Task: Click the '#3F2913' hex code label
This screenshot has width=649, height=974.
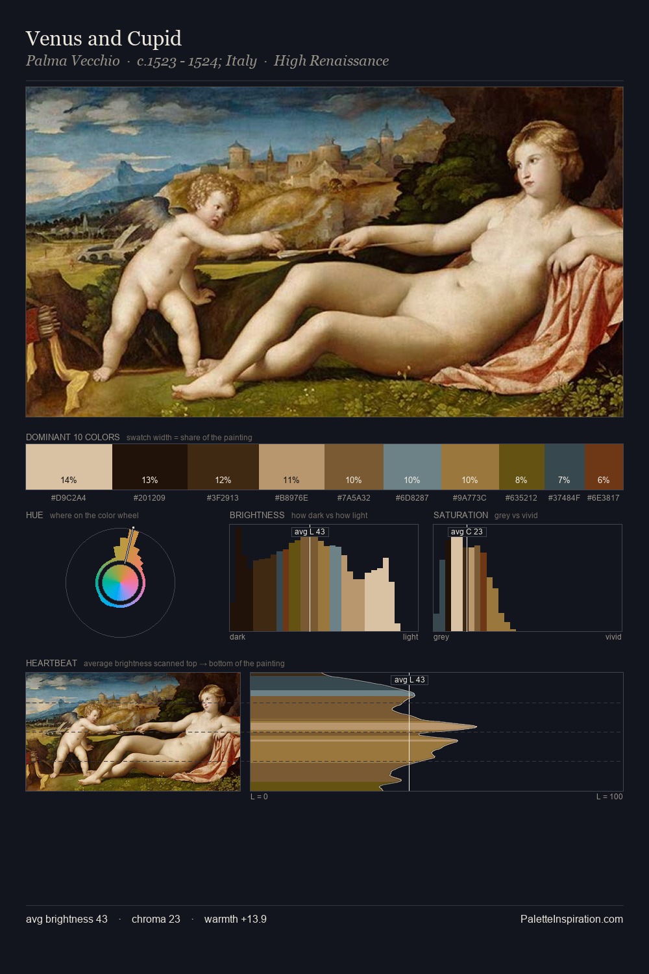Action: pos(223,498)
